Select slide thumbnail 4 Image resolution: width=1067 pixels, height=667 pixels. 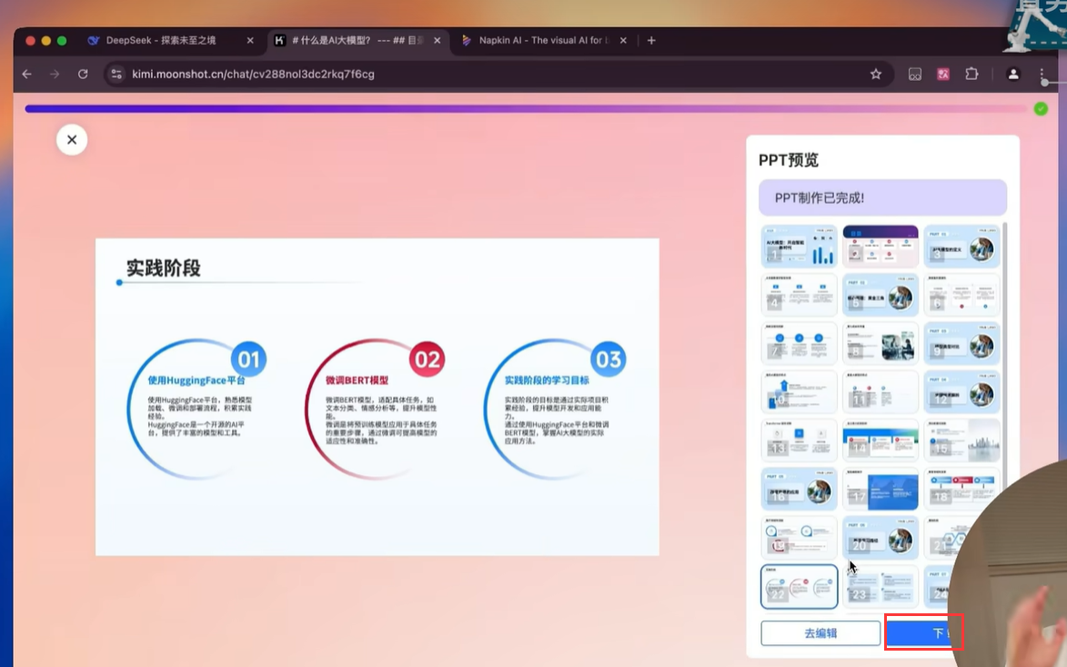(799, 295)
